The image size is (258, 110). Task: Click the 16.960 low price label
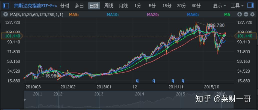tap(52, 76)
